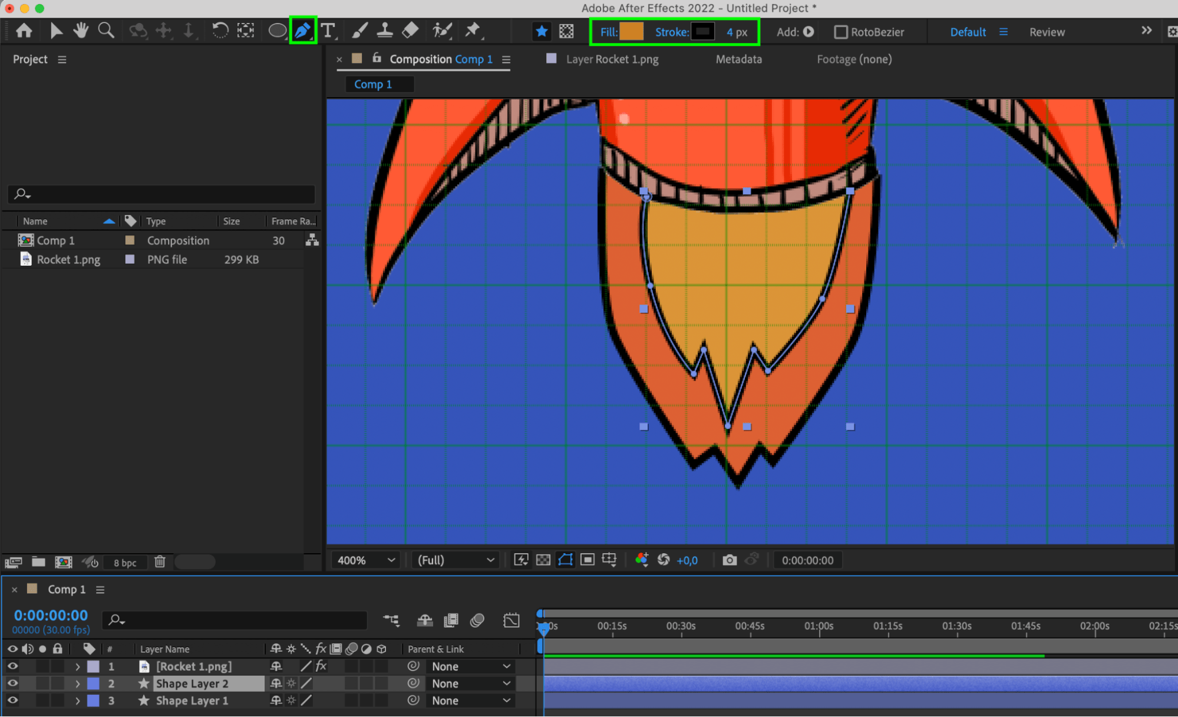This screenshot has height=717, width=1178.
Task: Open the Metadata tab
Action: tap(738, 60)
